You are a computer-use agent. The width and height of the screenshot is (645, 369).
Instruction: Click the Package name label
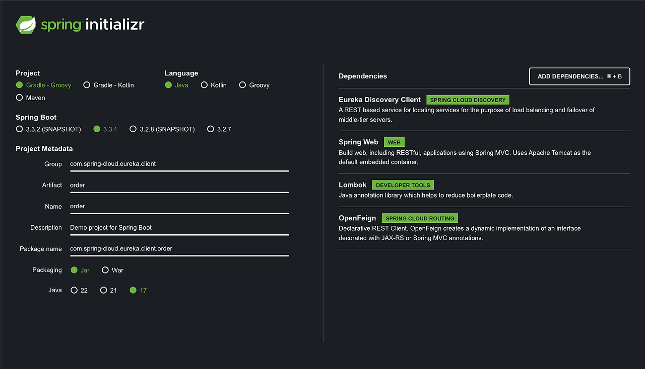click(41, 249)
